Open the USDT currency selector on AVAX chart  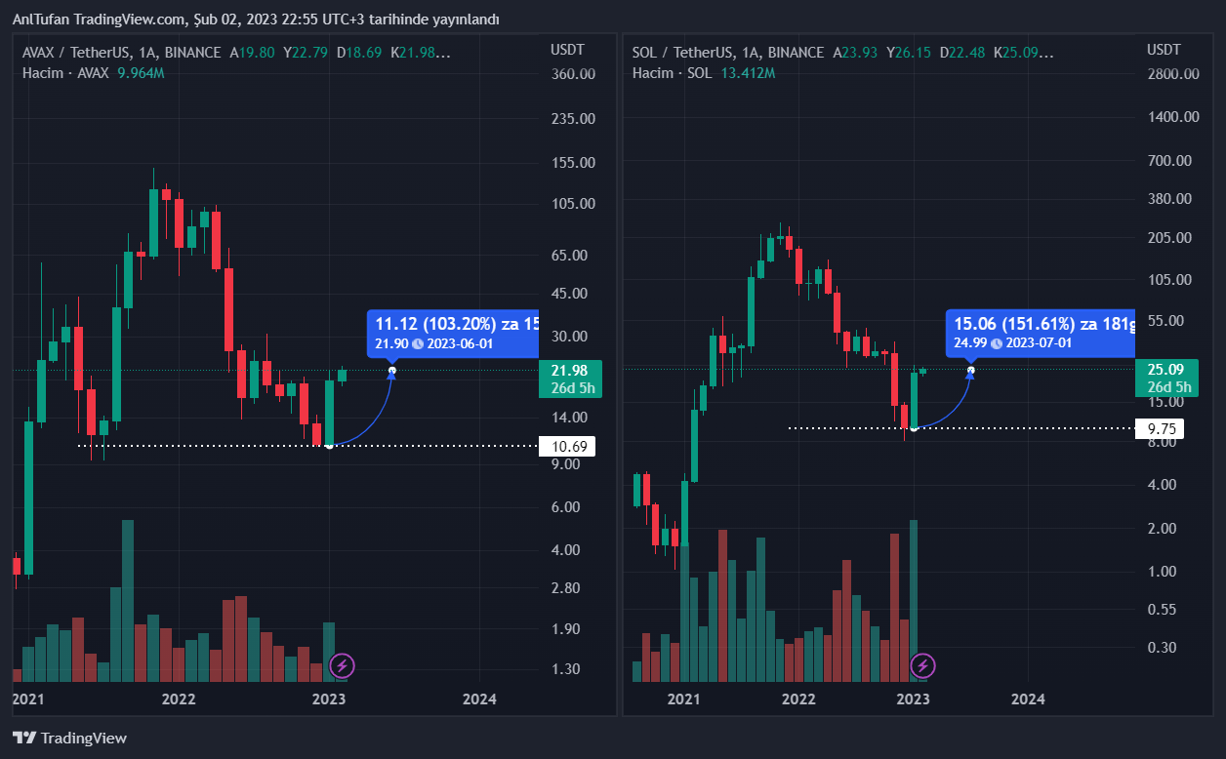tap(566, 50)
